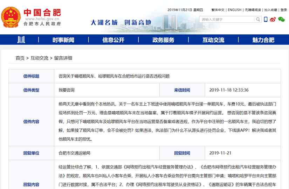Click 留言详细 breadcrumb text
The image size is (289, 189).
pyautogui.click(x=63, y=58)
